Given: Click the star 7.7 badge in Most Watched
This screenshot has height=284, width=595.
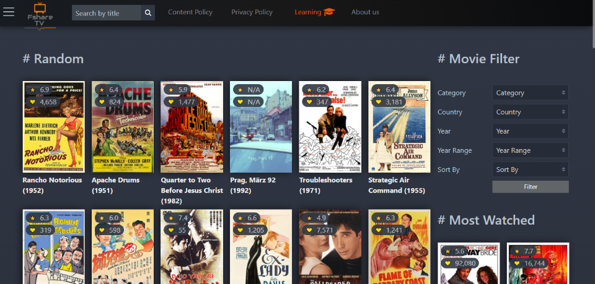Looking at the screenshot, I should (524, 251).
